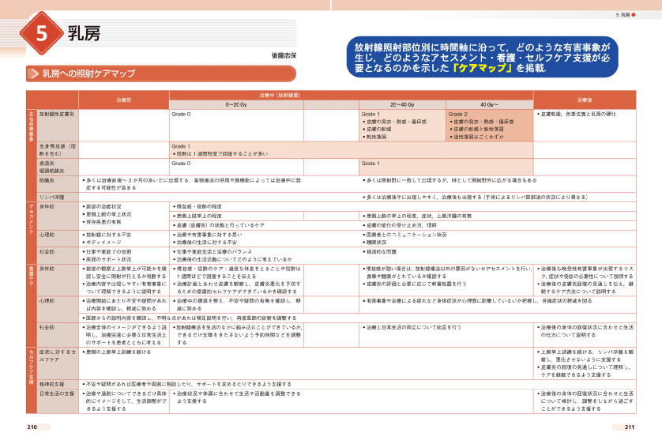Screen dimensions: 662x448
Task: Click the blue callout about 'ケアマップ'
Action: [x=482, y=57]
